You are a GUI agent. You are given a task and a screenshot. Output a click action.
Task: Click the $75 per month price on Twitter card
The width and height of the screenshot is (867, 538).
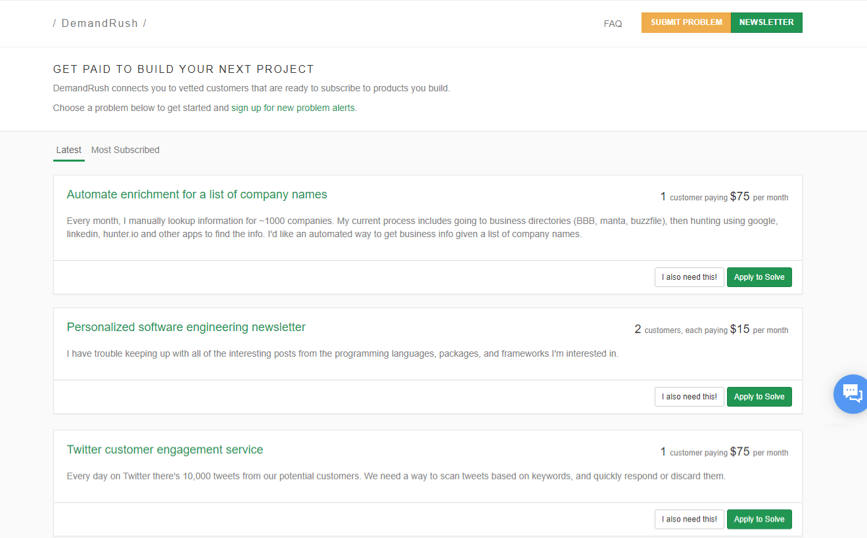[759, 452]
